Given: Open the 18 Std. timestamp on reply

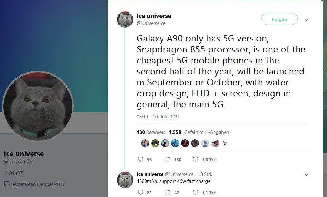Looking at the screenshot, I should [205, 174].
